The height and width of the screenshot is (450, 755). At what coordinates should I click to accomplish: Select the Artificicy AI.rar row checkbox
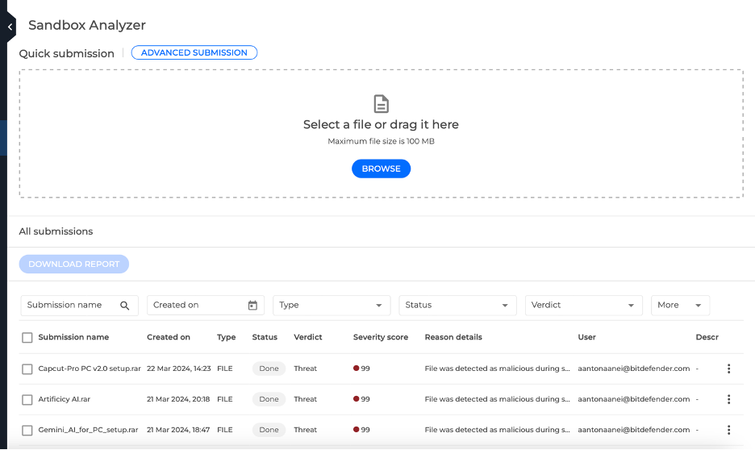[27, 400]
